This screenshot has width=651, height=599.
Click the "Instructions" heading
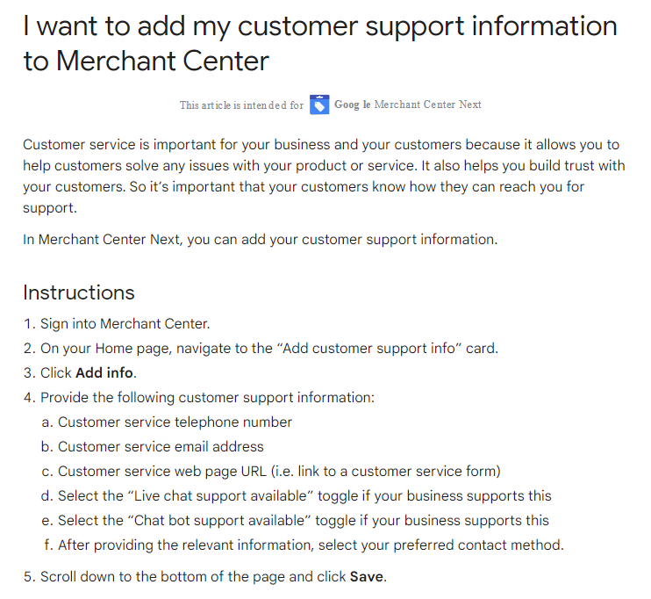click(x=79, y=292)
